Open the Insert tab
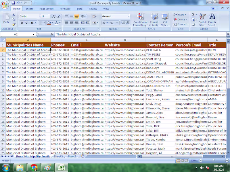 [29, 9]
